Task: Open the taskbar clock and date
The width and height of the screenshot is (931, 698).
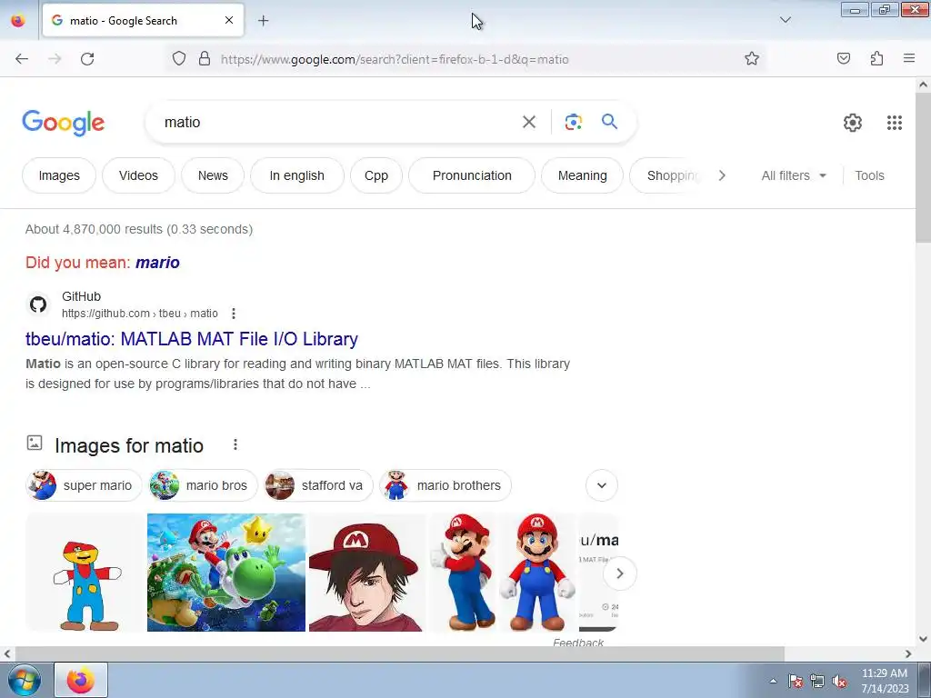Action: coord(885,681)
